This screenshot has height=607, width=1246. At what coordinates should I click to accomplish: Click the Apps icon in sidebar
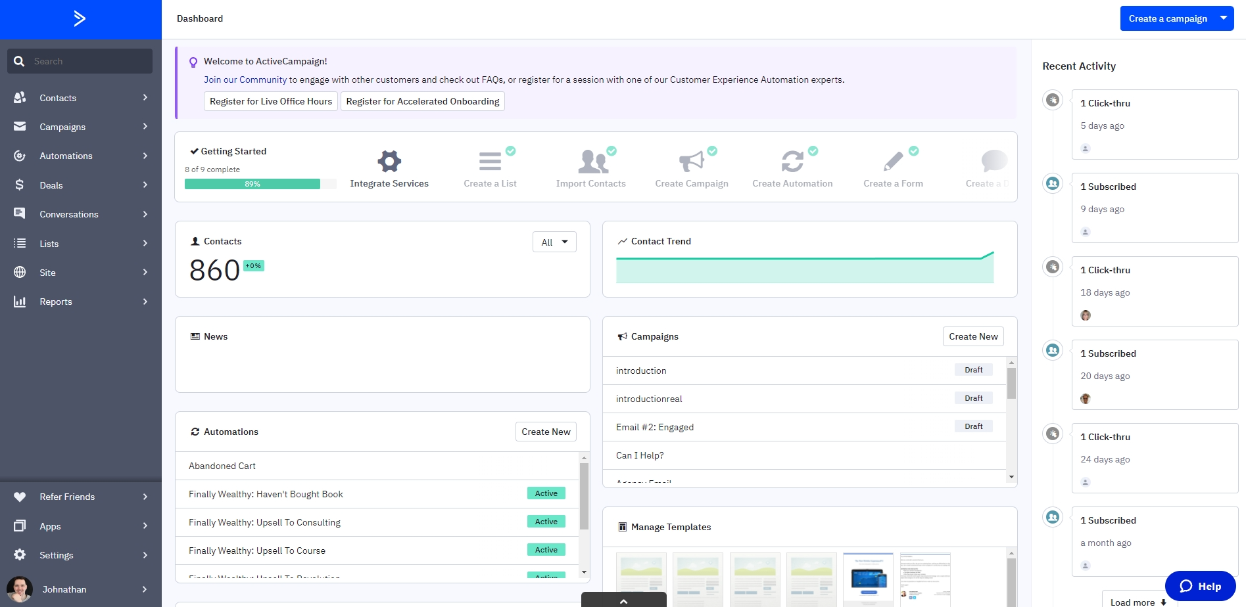[x=20, y=526]
